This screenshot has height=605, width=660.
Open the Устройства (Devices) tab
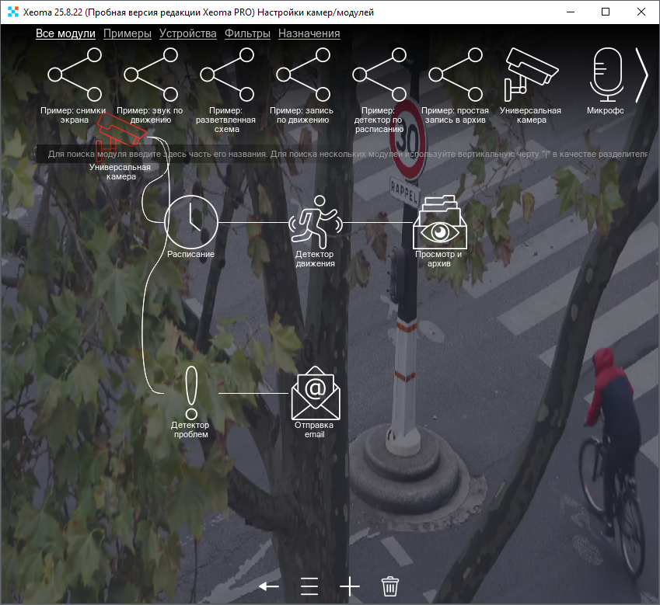tap(187, 33)
